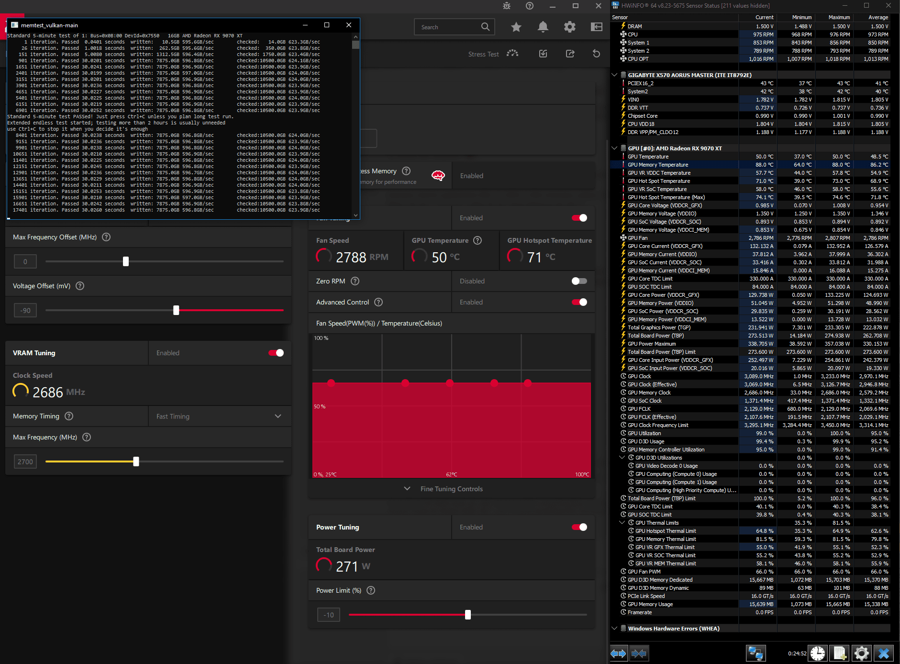Click HWiNFO Average column header
Screen dimensions: 900x664
(x=873, y=17)
